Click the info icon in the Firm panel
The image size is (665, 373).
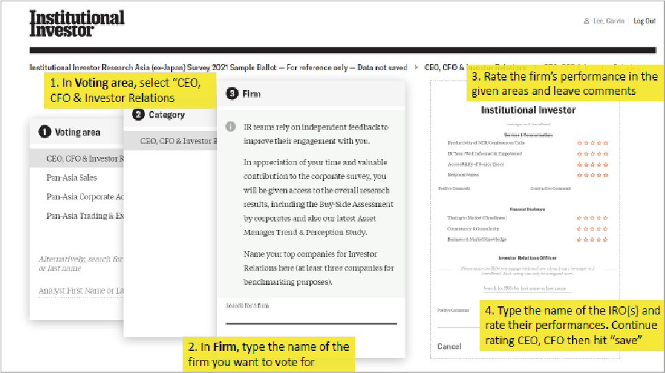click(x=230, y=127)
